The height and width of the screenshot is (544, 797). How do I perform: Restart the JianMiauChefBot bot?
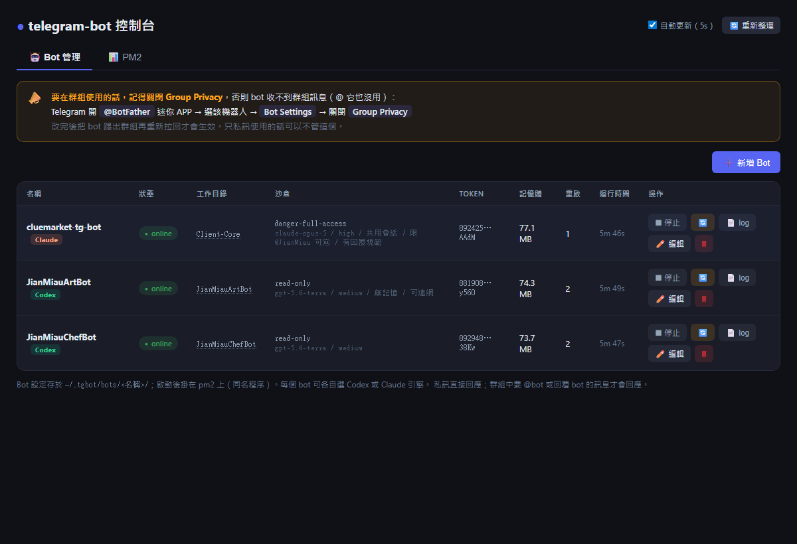pyautogui.click(x=703, y=332)
